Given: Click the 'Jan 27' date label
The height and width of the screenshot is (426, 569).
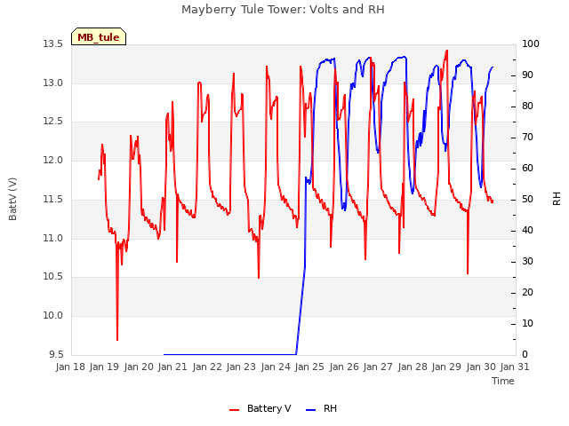Looking at the screenshot, I should (x=378, y=367).
